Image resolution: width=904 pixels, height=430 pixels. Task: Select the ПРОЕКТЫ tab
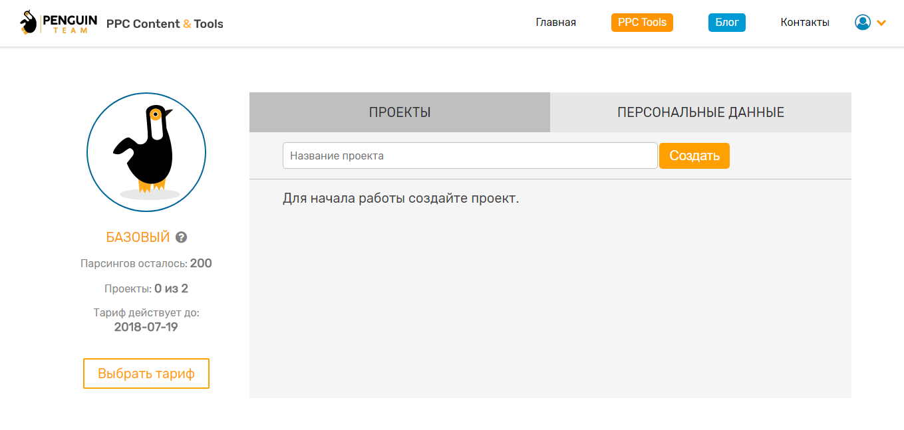pyautogui.click(x=399, y=112)
